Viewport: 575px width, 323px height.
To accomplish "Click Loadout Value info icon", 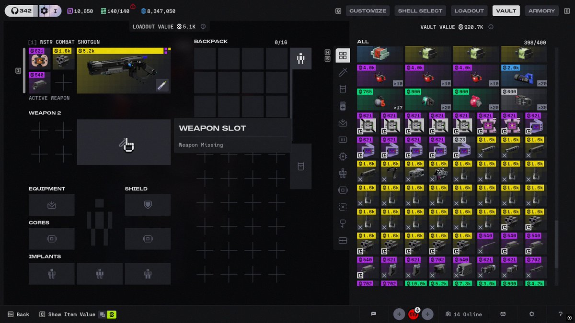I will point(203,27).
